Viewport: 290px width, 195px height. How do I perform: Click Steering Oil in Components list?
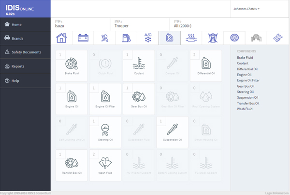(245, 92)
